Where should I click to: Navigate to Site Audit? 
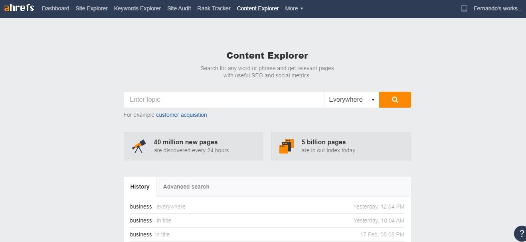pos(179,8)
